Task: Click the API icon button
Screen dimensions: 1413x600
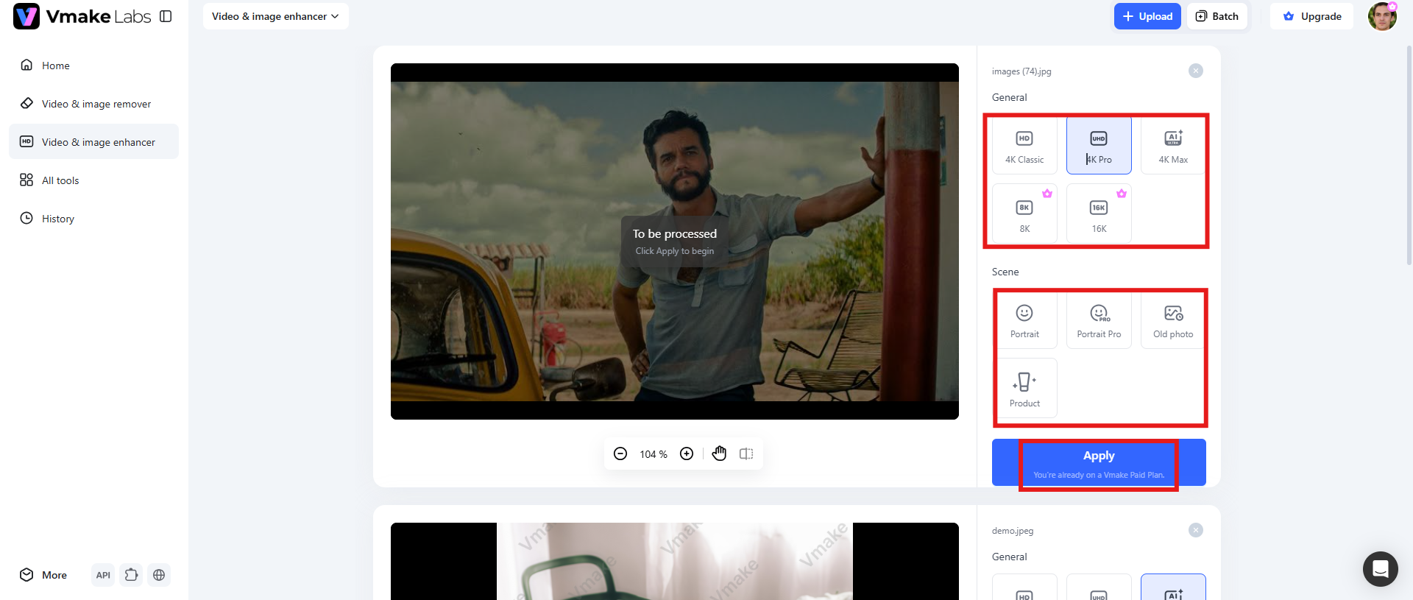Action: pos(103,575)
